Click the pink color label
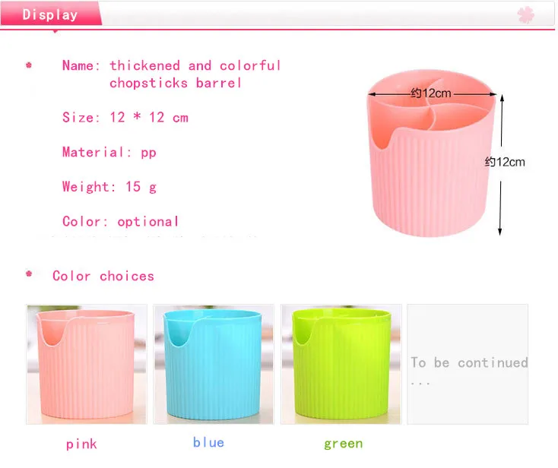Image resolution: width=558 pixels, height=468 pixels. [81, 444]
